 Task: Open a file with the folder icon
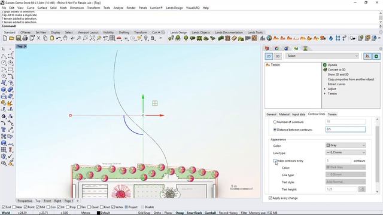[11, 38]
